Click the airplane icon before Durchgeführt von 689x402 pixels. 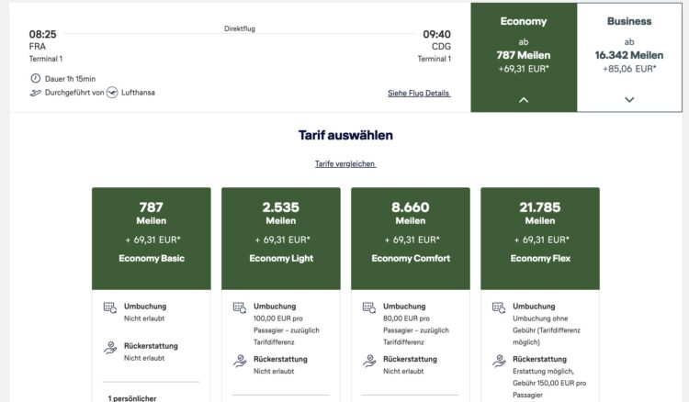click(x=35, y=93)
